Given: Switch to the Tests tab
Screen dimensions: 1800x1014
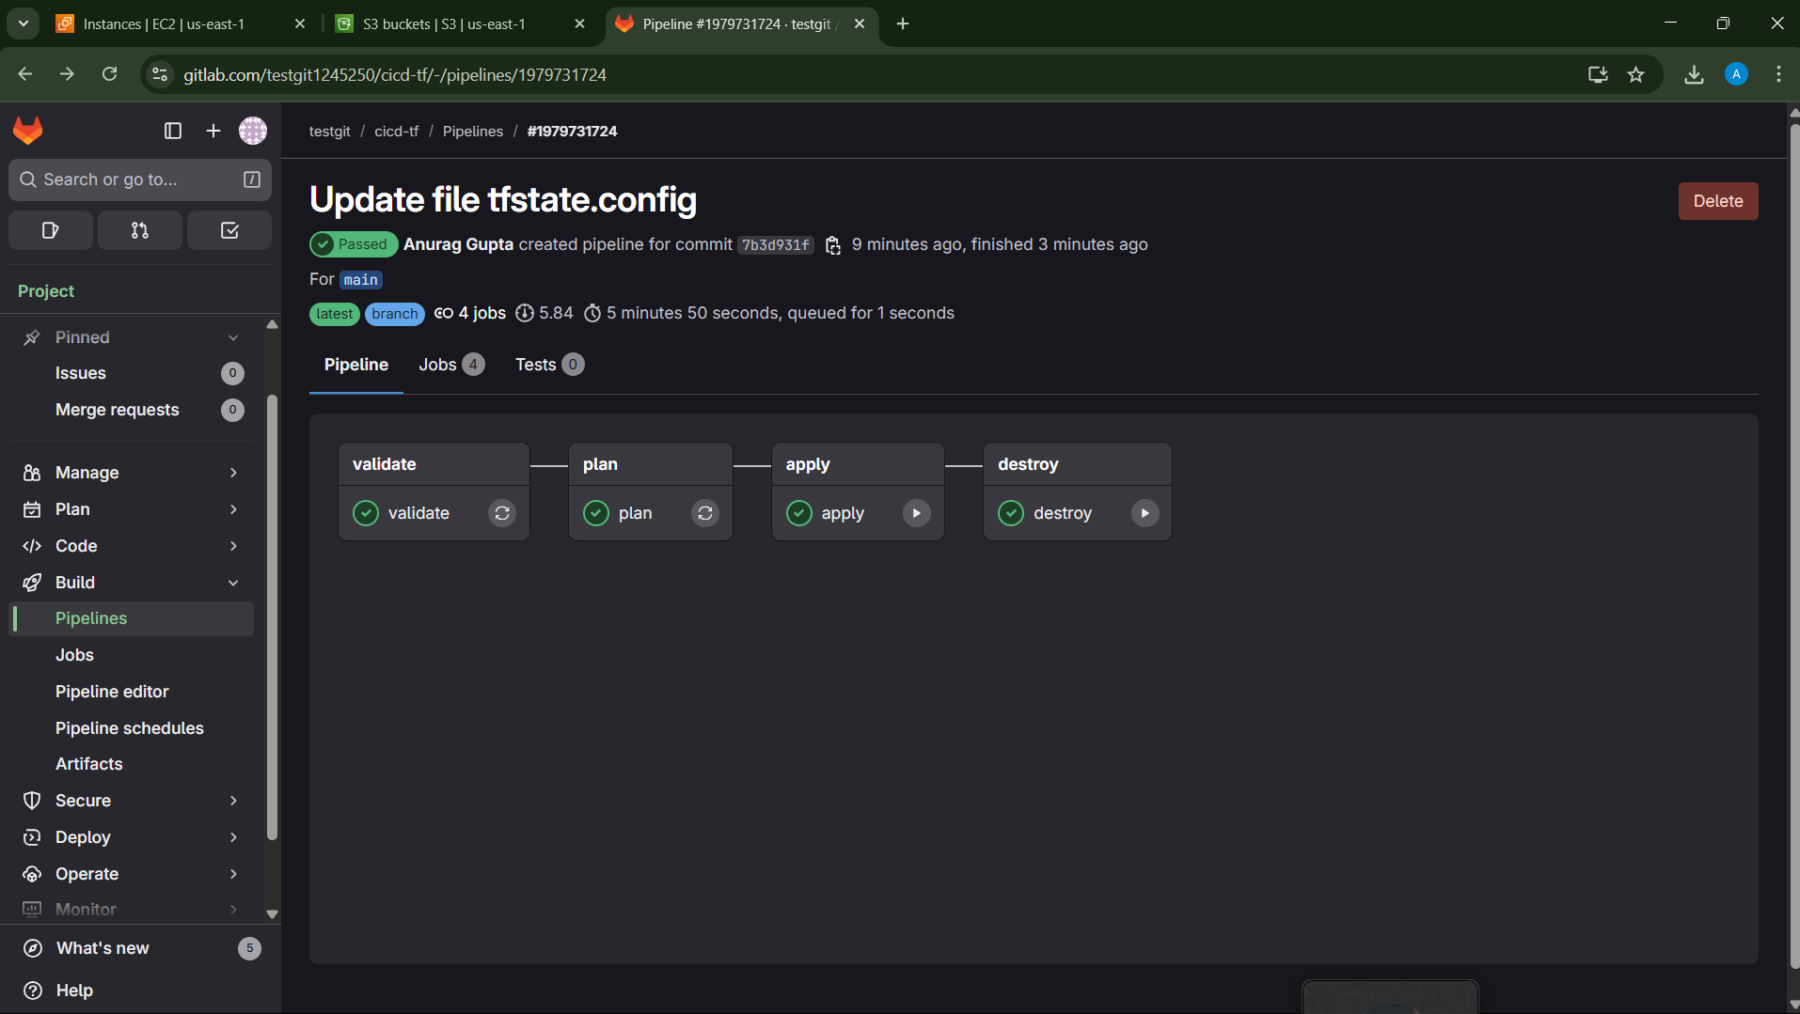Looking at the screenshot, I should (548, 365).
